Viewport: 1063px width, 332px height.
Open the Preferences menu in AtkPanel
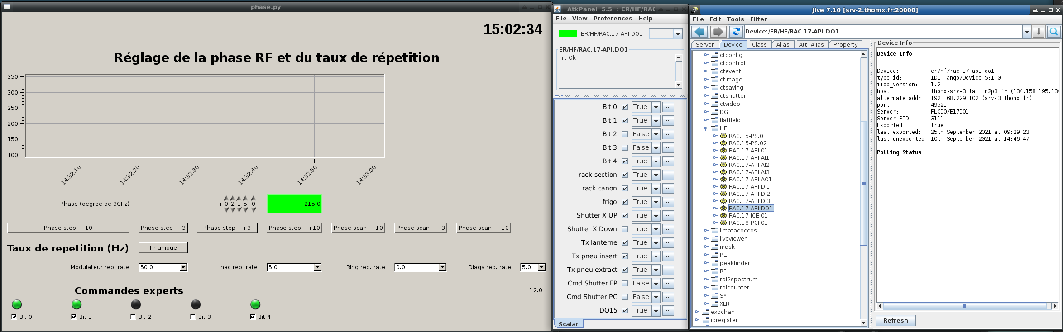[612, 19]
